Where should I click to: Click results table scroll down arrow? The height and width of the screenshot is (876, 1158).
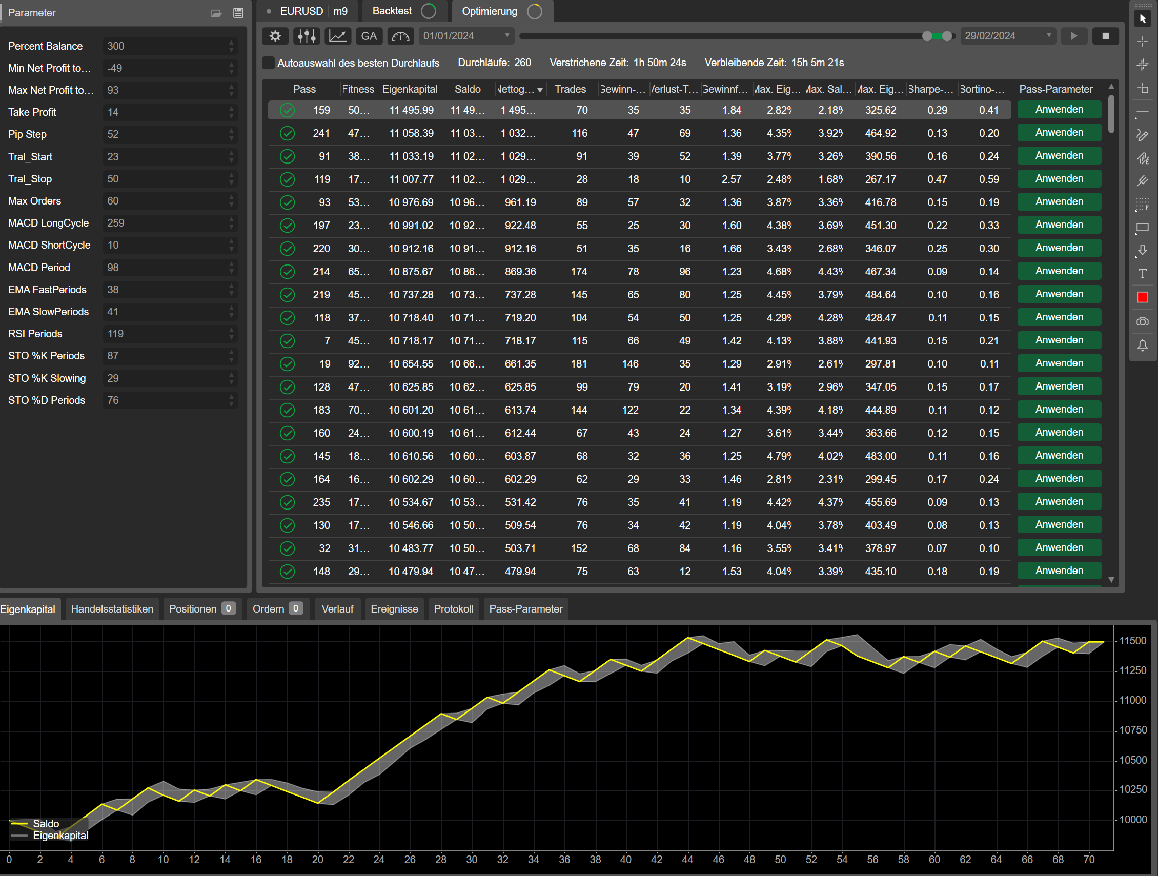1111,580
